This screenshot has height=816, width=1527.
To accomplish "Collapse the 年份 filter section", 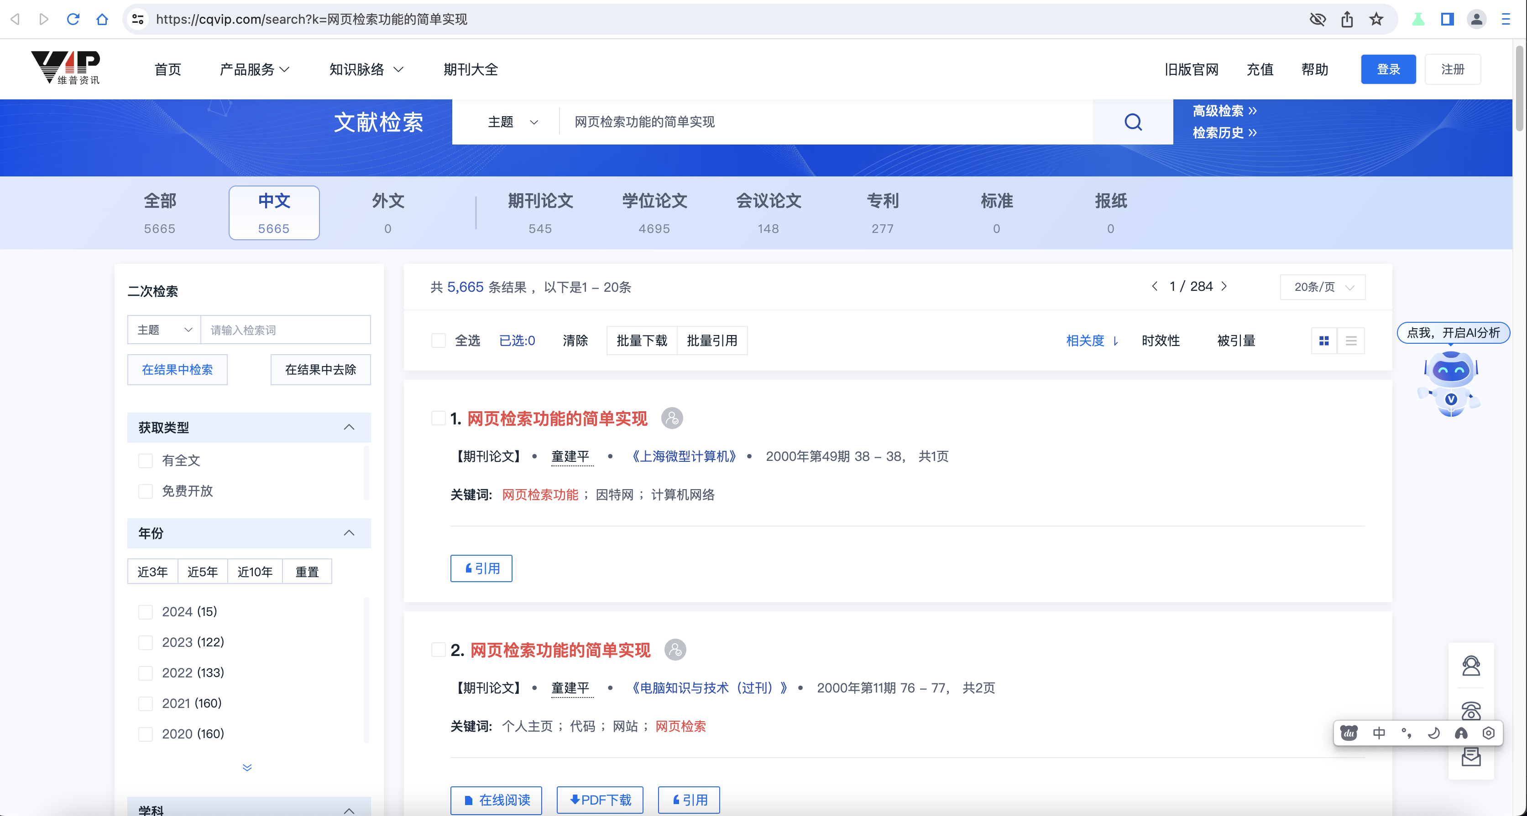I will (x=349, y=533).
